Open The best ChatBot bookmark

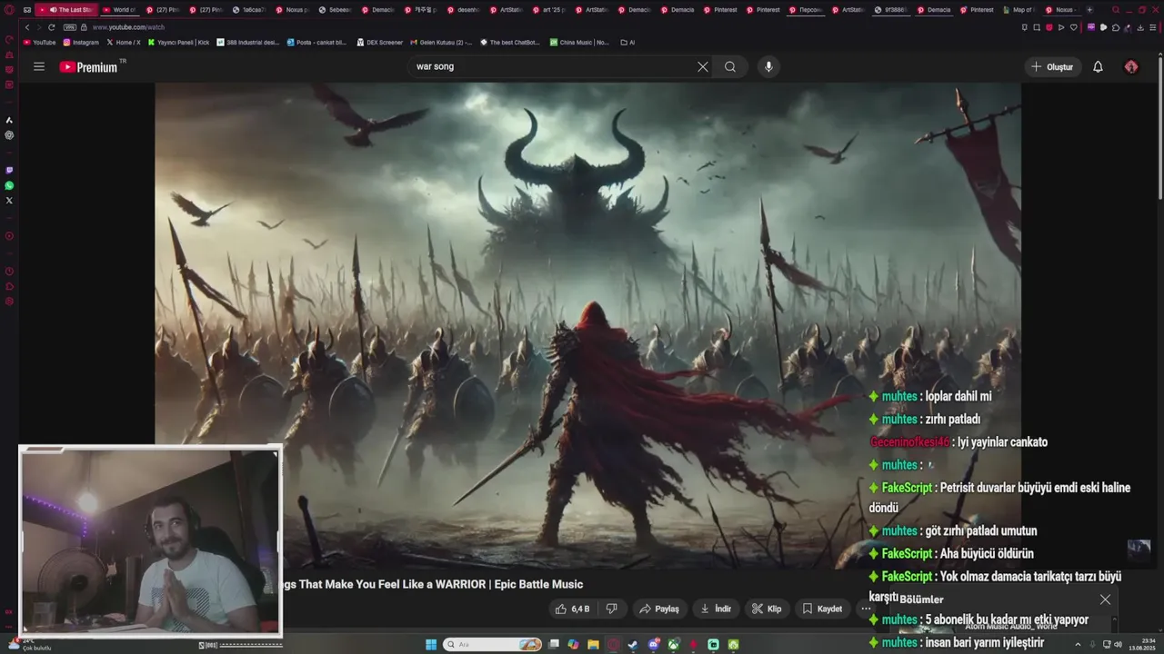pyautogui.click(x=509, y=43)
